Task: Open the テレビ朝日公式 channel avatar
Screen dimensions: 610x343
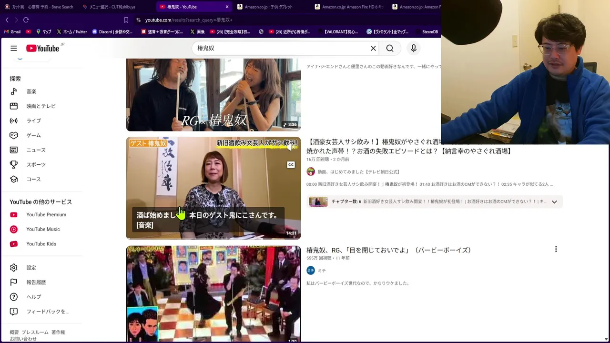Action: 311,171
